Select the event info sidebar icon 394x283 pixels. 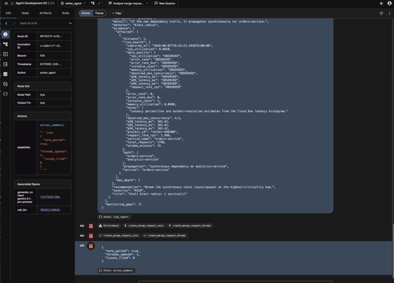[x=5, y=34]
